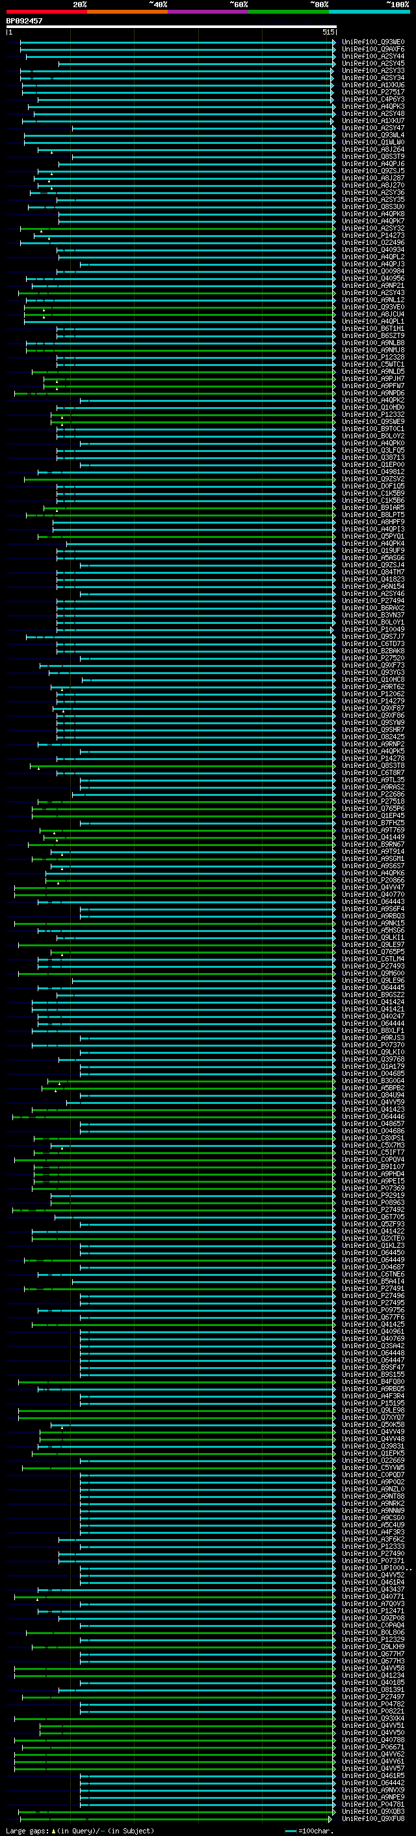Screen dimensions: 416x1836
Task: Click the yellow gap triangle on UniRef100_A8J264 row
Action: click(x=51, y=152)
